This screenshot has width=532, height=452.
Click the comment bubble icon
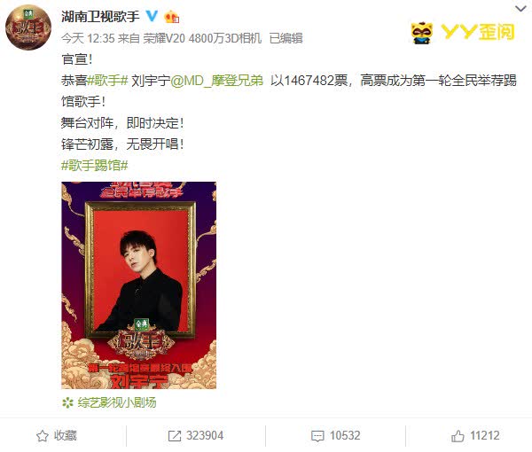coord(317,436)
